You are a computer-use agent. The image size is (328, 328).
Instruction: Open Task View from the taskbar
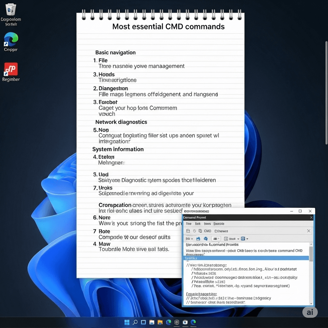pyautogui.click(x=143, y=322)
